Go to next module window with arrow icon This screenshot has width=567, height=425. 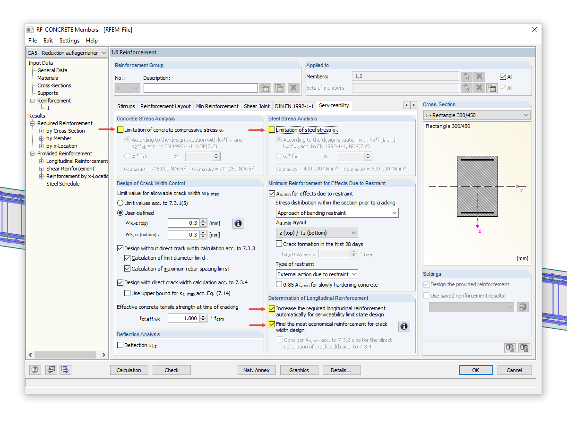(65, 370)
